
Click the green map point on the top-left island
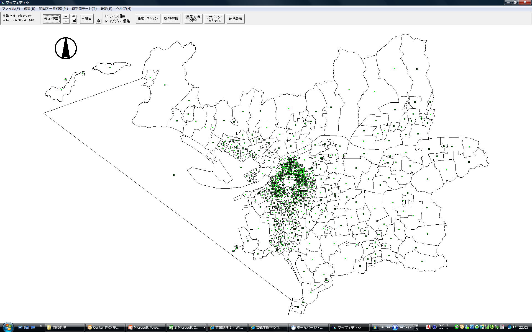(x=110, y=67)
